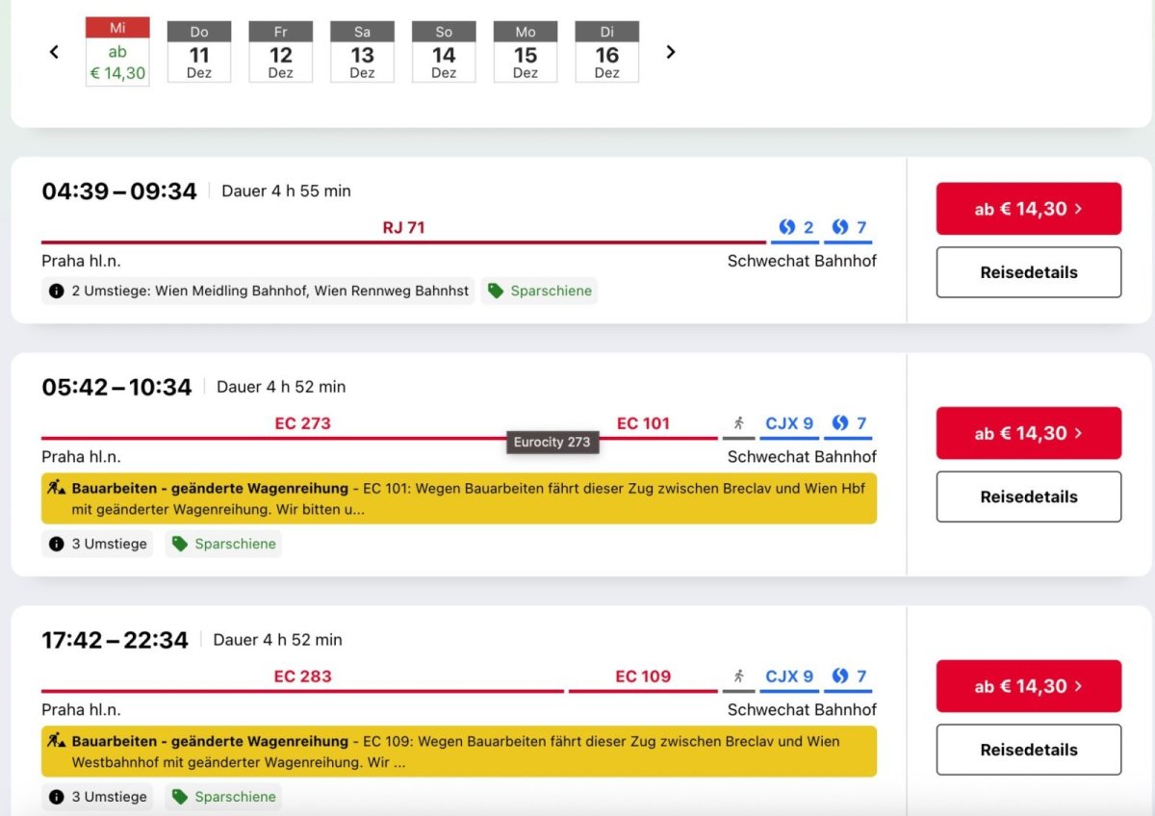
Task: Click the walking segment icon in 05:42 connection
Action: click(x=738, y=423)
